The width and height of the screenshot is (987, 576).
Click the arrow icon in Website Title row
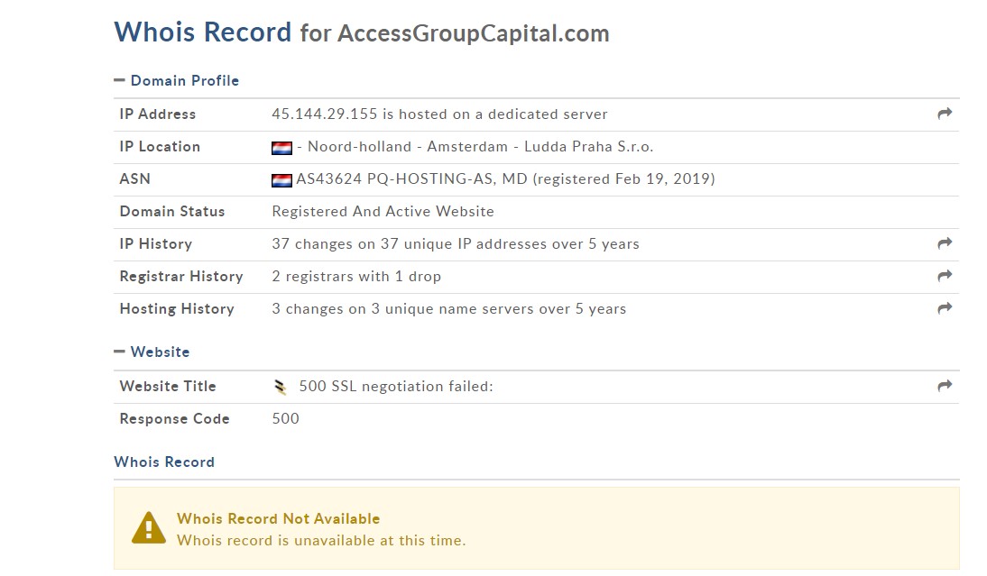pos(945,386)
